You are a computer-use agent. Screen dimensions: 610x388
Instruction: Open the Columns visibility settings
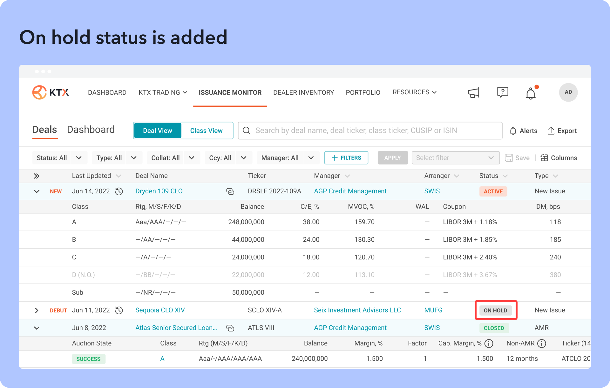[x=559, y=158]
